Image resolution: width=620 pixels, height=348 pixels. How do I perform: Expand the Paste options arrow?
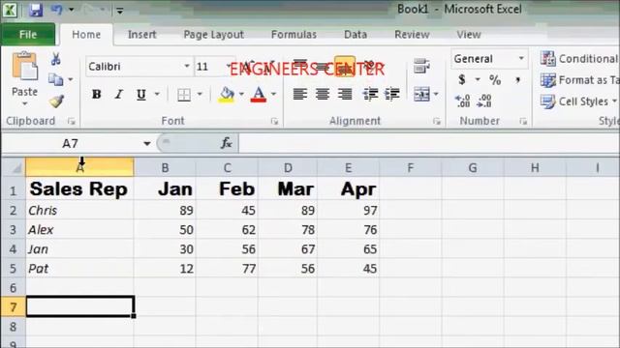tap(24, 103)
